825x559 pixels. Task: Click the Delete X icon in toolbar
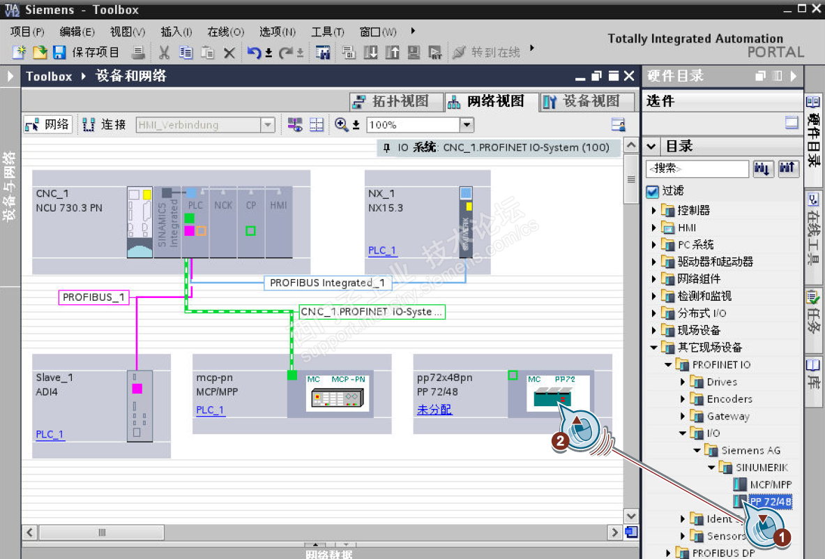pos(229,52)
